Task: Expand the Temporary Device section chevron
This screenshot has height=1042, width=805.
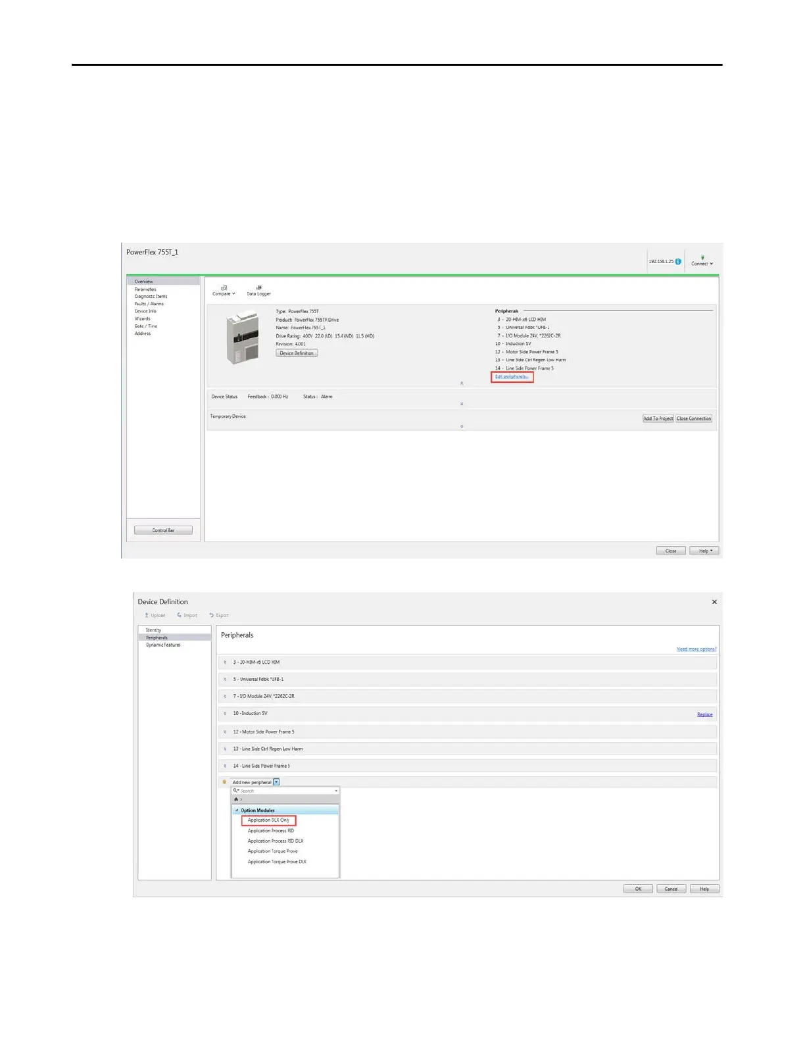Action: coord(462,426)
